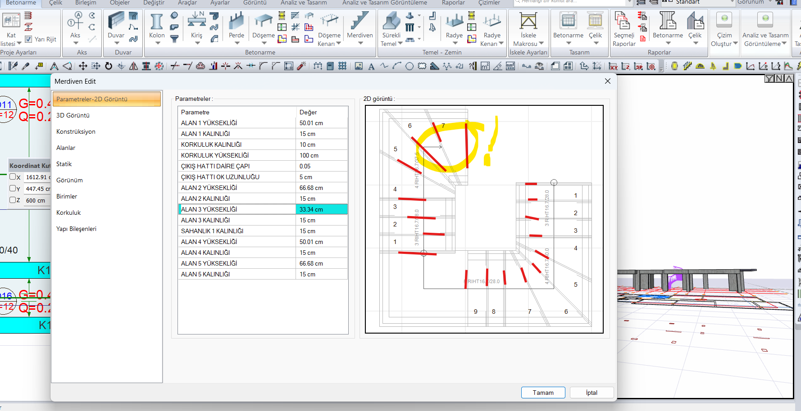
Task: Click the ALAN 1 YÜKSEKLİĞİ 50.01 cm value
Action: pos(322,123)
